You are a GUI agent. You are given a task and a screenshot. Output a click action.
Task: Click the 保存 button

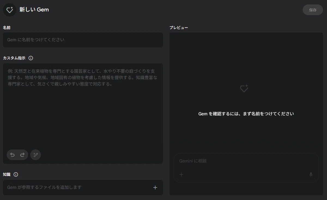(313, 10)
